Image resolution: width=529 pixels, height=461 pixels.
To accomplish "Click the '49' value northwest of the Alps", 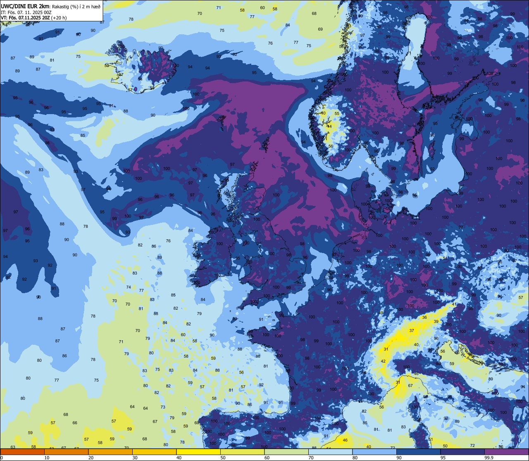I will tap(381, 313).
